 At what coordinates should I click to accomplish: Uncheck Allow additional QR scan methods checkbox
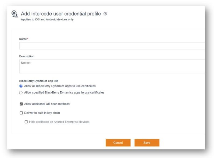pyautogui.click(x=21, y=104)
